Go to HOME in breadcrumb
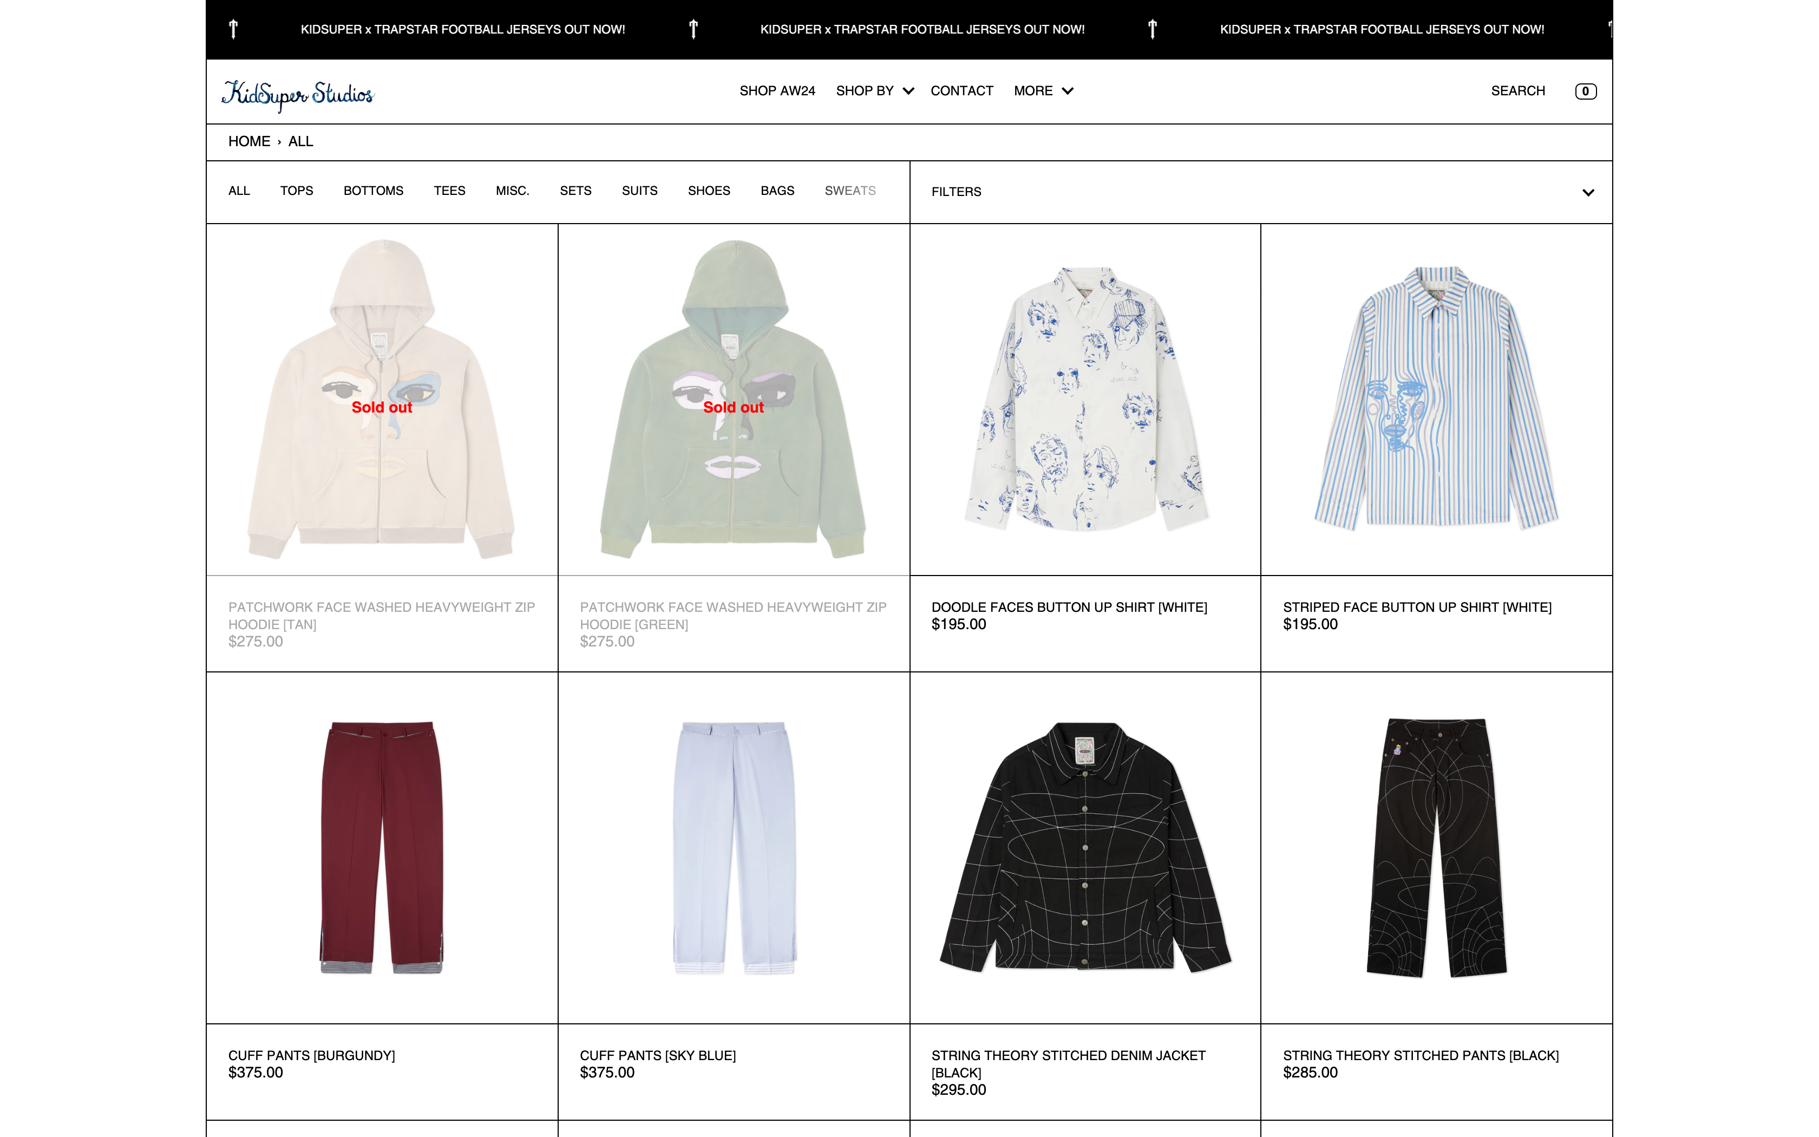Screen dimensions: 1819x1137 pos(249,141)
